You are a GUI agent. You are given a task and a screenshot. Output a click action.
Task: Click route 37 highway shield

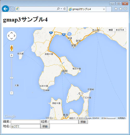64,34
